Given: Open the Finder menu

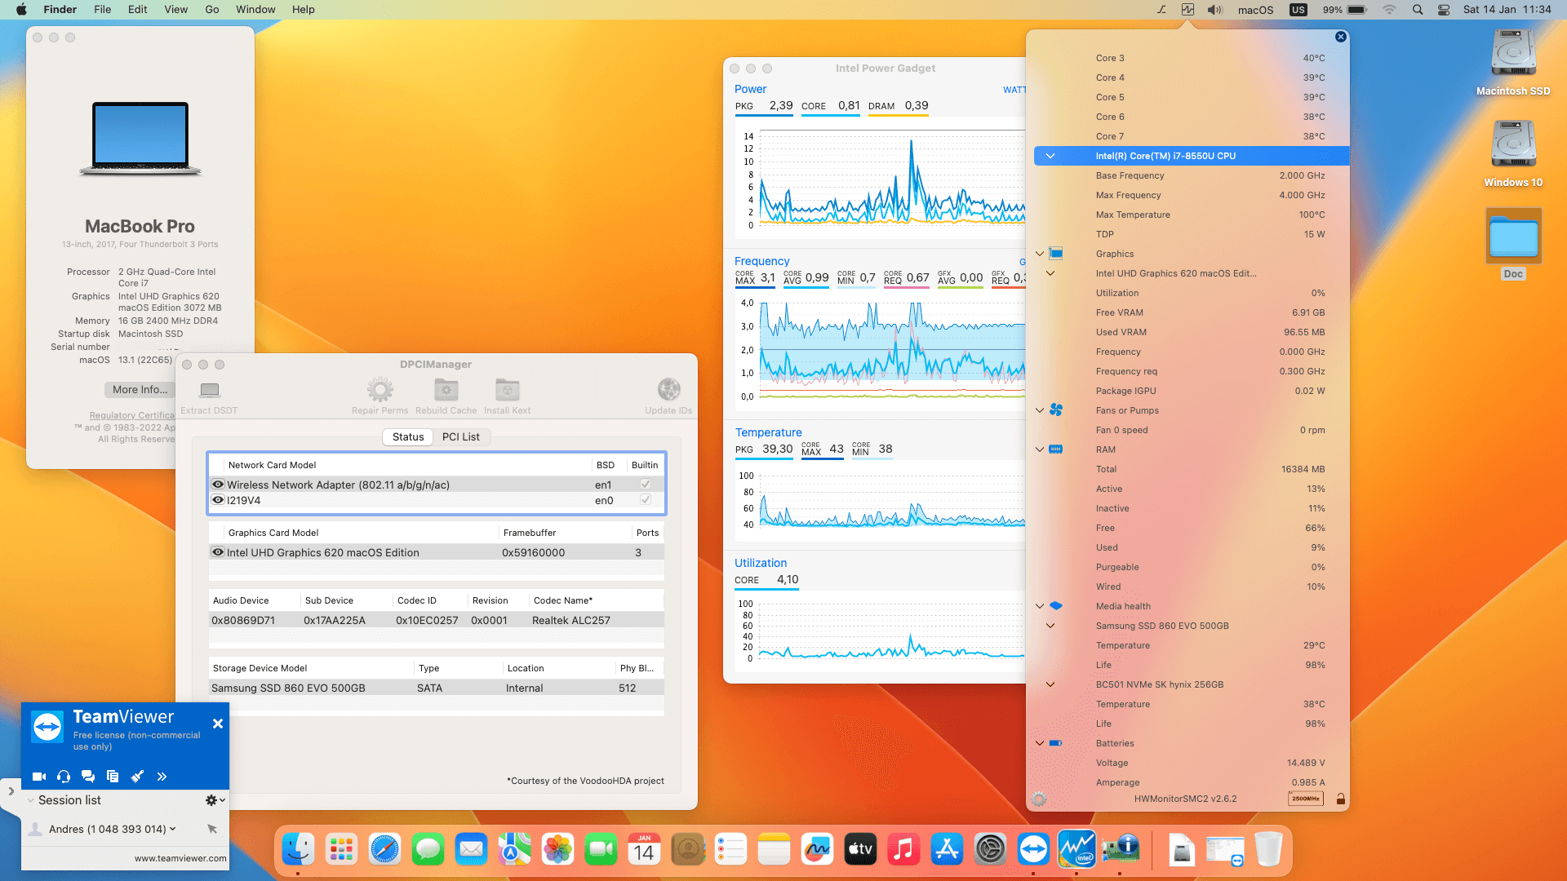Looking at the screenshot, I should (x=60, y=10).
